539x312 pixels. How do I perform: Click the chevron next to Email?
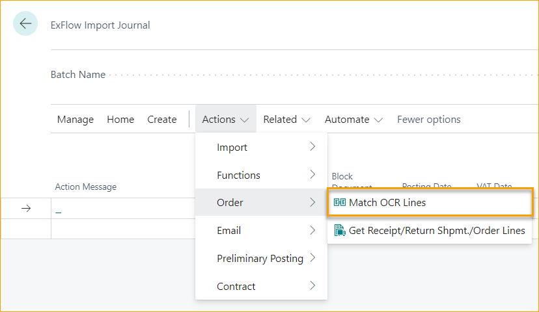[312, 230]
